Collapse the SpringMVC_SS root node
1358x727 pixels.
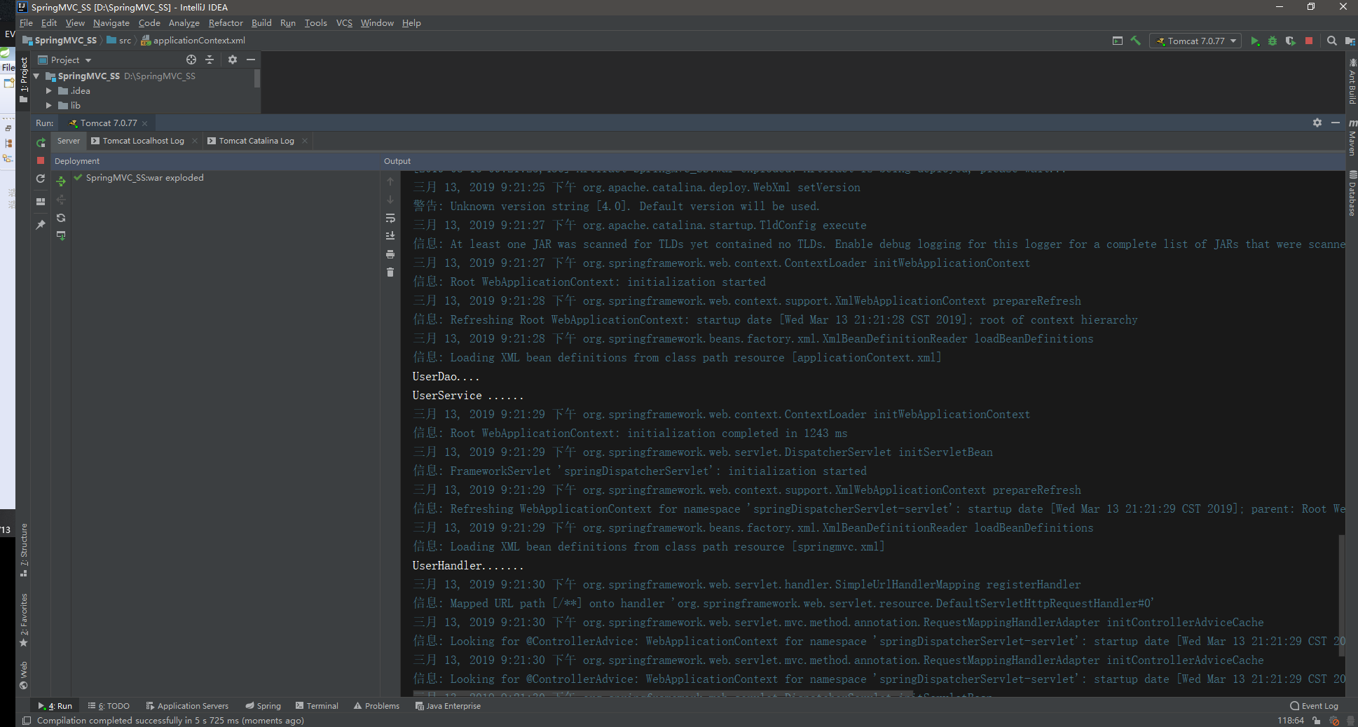click(x=36, y=76)
